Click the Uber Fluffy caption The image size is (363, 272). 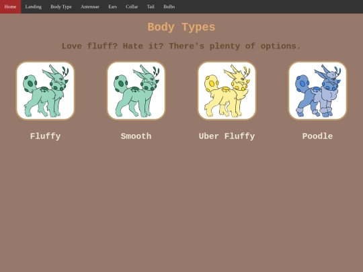pos(227,136)
